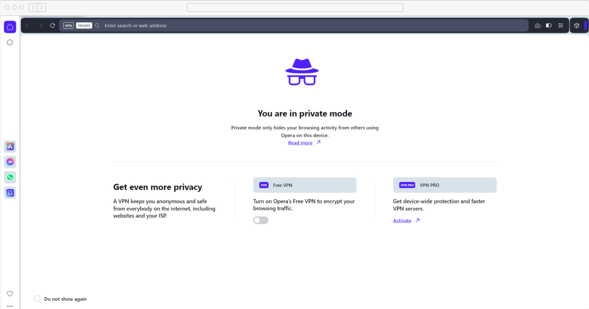The image size is (589, 309).
Task: Select the Free VPN header card
Action: (x=305, y=185)
